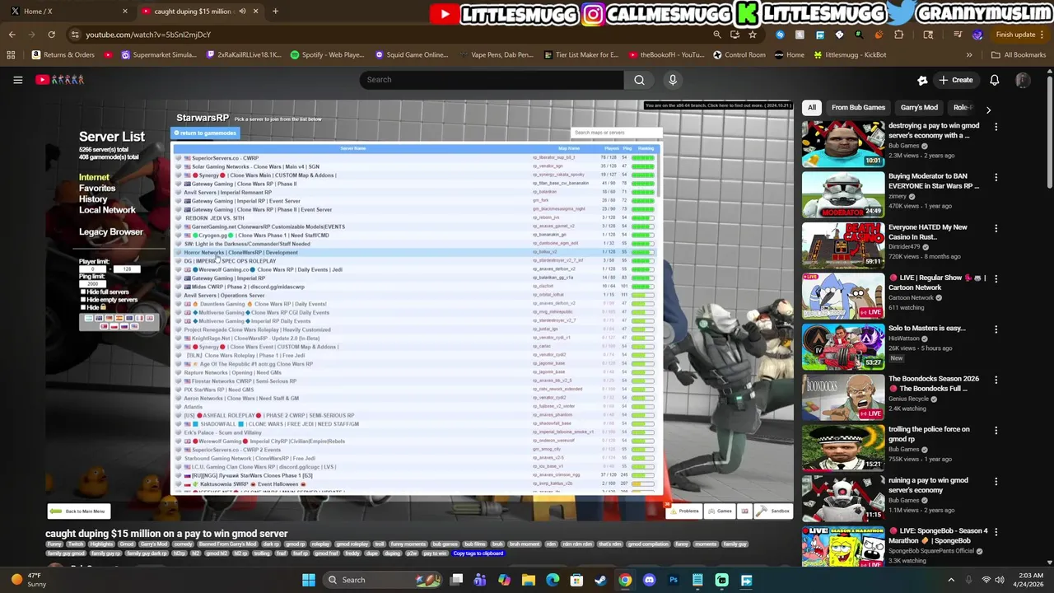Click the Problems button in Gmod
1054x593 pixels.
point(683,511)
